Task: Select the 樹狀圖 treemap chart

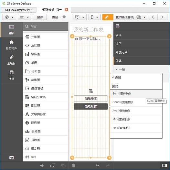Action: click(x=46, y=105)
